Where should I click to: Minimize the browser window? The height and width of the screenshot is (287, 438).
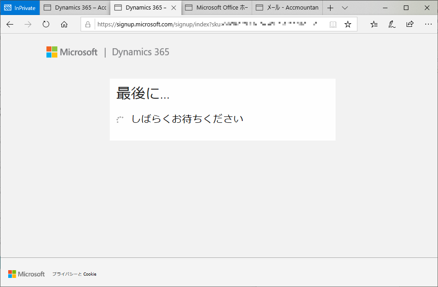pos(385,8)
